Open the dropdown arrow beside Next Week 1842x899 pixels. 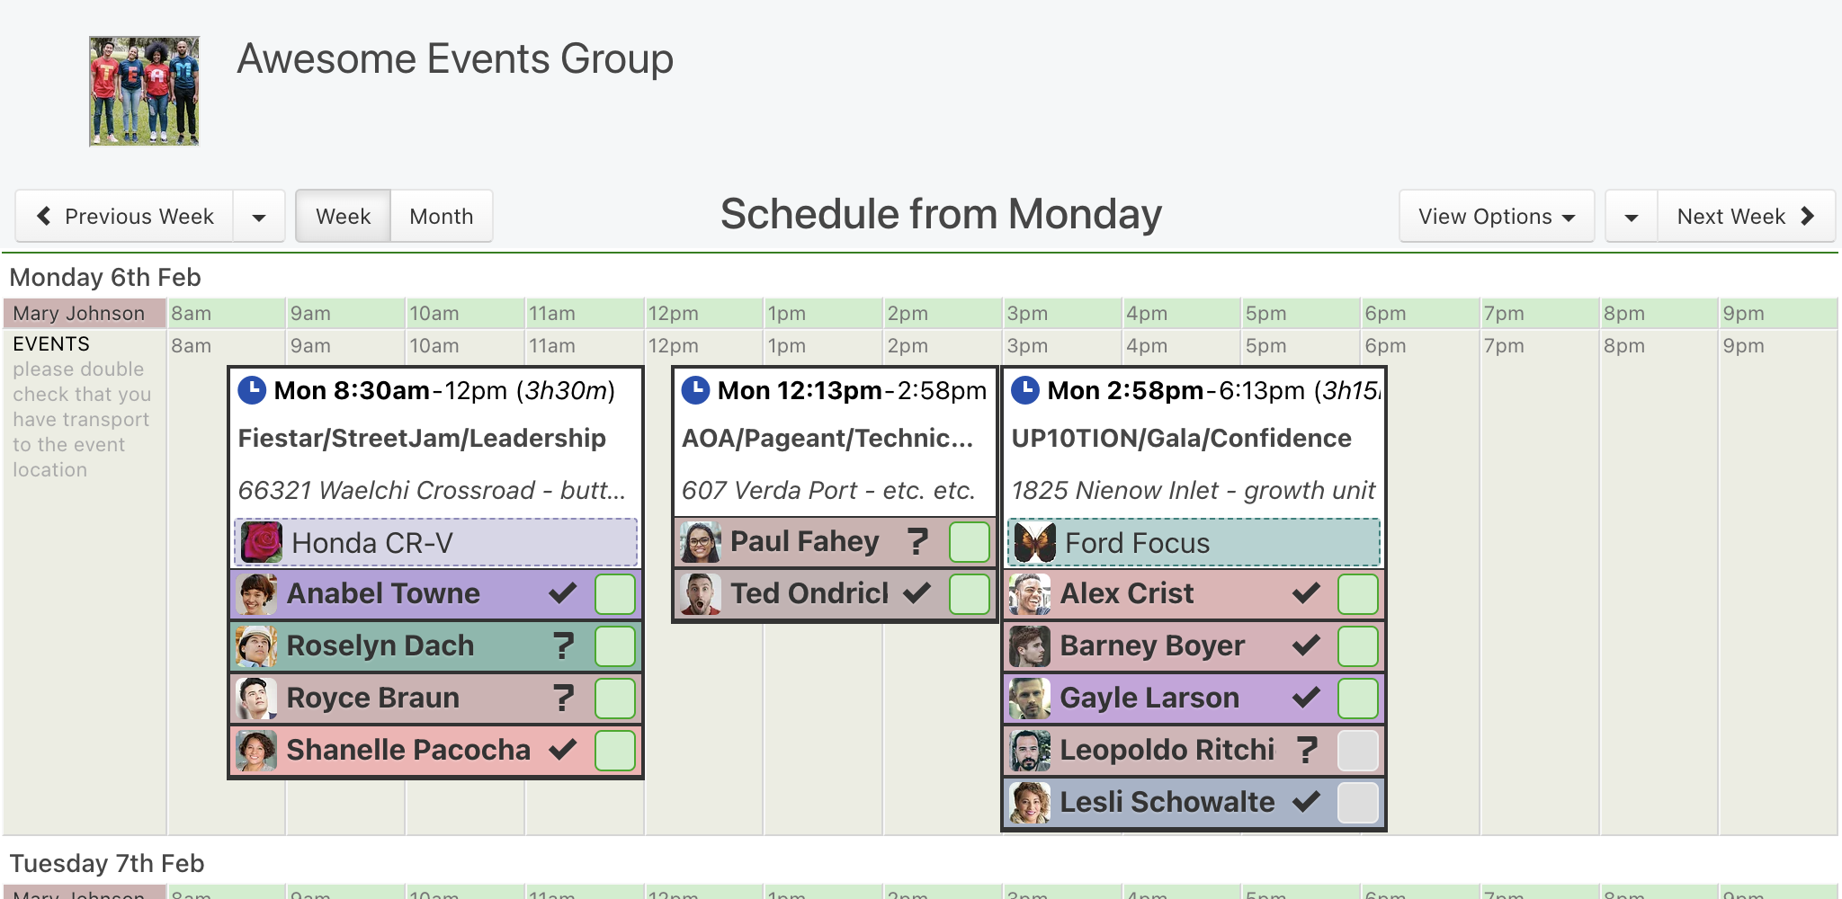point(1632,217)
